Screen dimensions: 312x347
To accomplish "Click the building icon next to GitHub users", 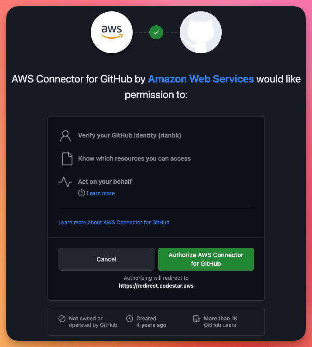I will tap(197, 319).
